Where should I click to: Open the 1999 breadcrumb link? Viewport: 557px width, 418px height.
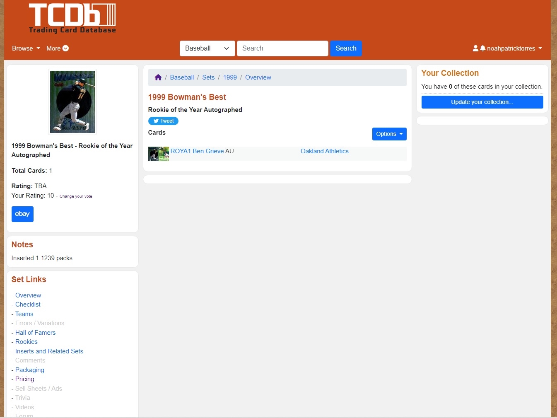coord(230,77)
